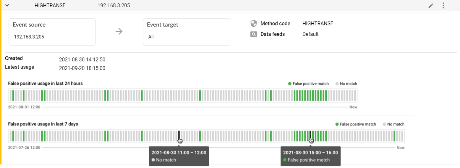Click green legend dot in 24 hours chart

[290, 84]
